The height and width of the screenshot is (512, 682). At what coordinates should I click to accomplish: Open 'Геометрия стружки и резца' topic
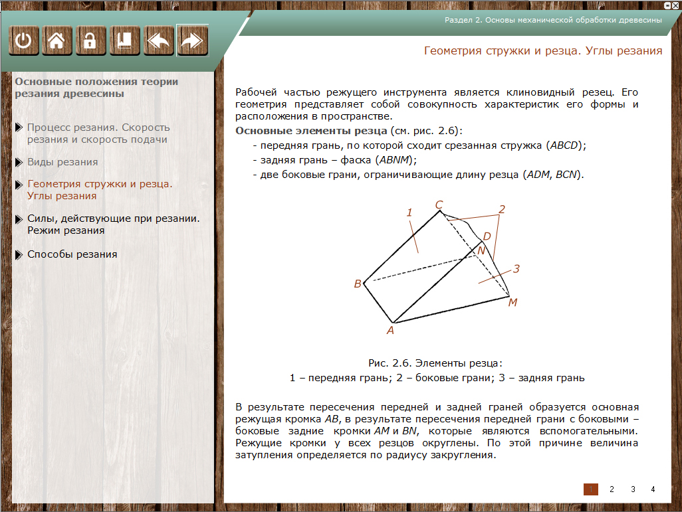tap(100, 190)
